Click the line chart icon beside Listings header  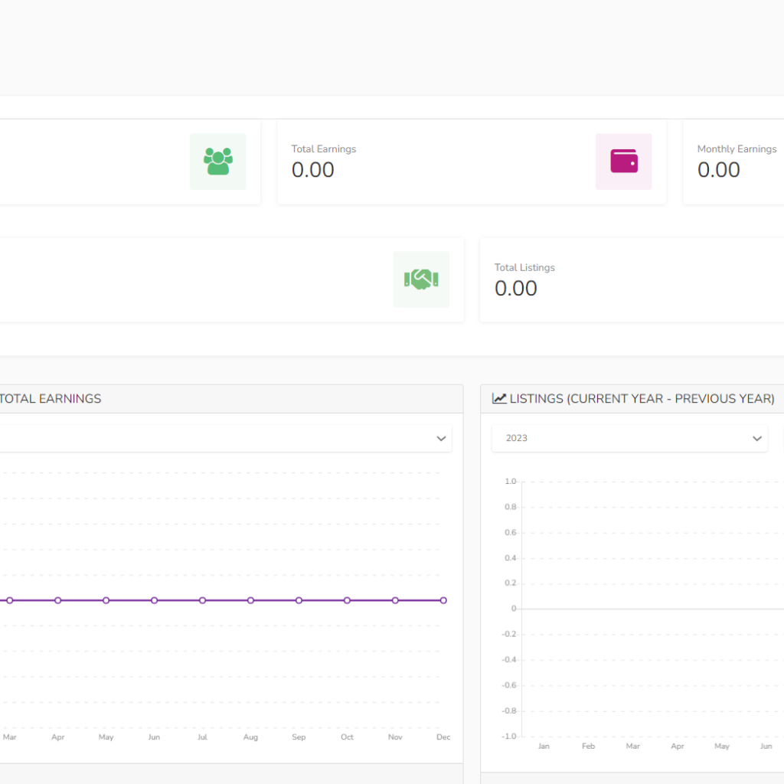pyautogui.click(x=499, y=398)
